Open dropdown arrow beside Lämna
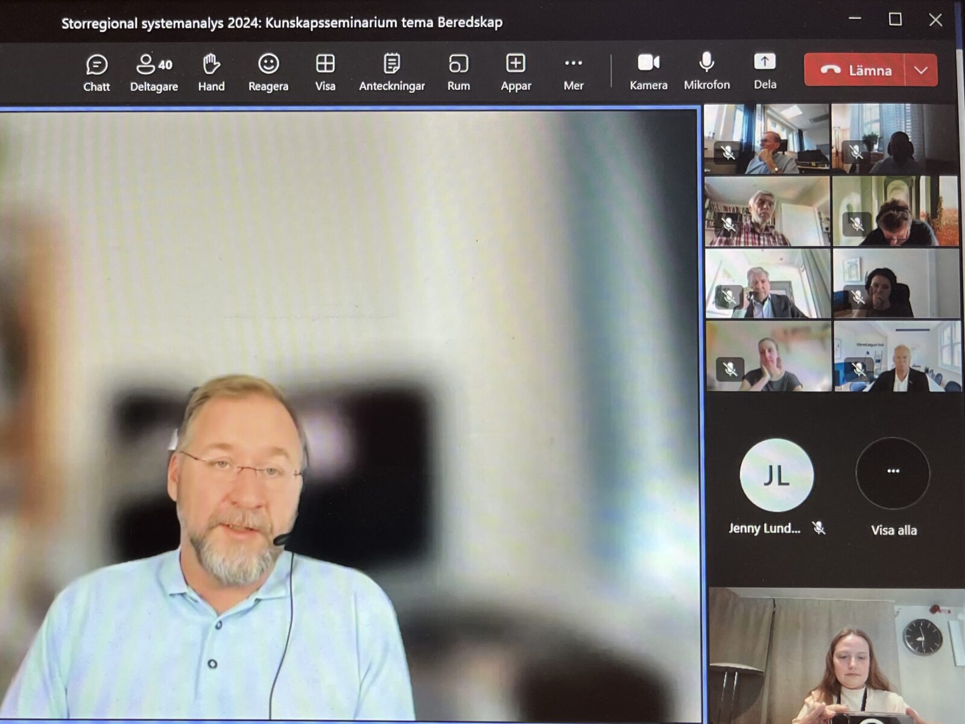 click(x=921, y=70)
